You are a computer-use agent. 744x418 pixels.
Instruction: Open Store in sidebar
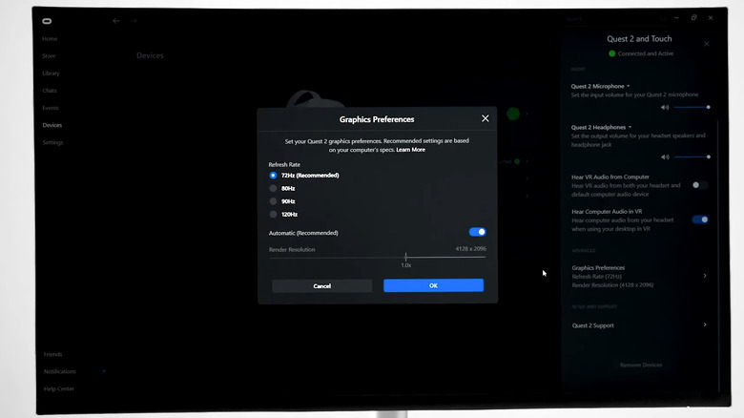pyautogui.click(x=49, y=56)
